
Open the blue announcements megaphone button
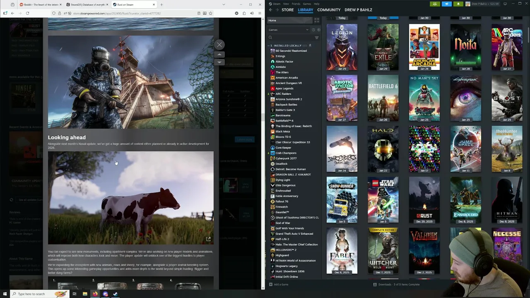click(x=447, y=4)
